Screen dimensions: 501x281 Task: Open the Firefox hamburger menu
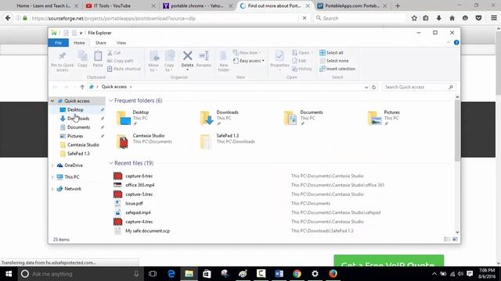click(x=494, y=18)
